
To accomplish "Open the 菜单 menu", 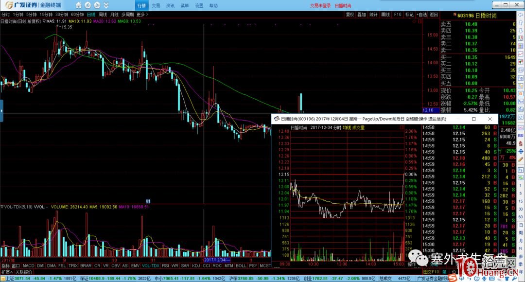I will pos(185,5).
